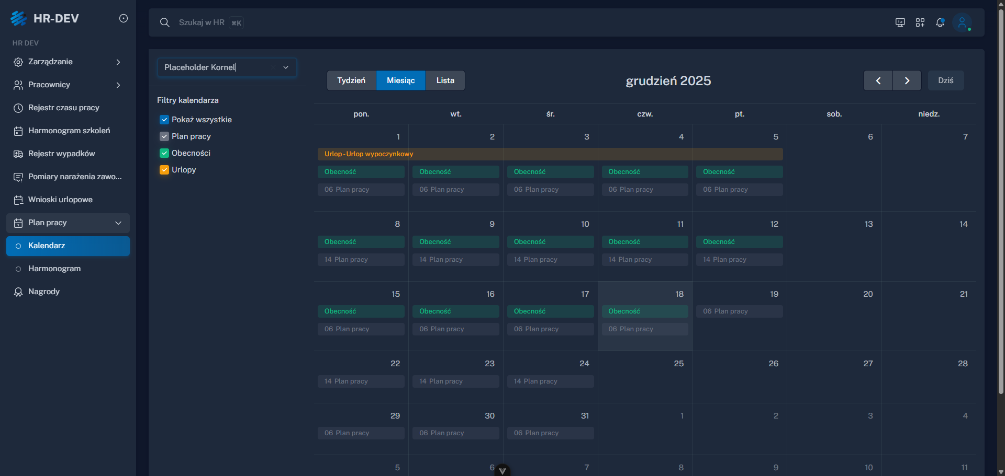This screenshot has width=1005, height=476.
Task: Open the monitor dashboard icon near notifications
Action: (x=900, y=22)
